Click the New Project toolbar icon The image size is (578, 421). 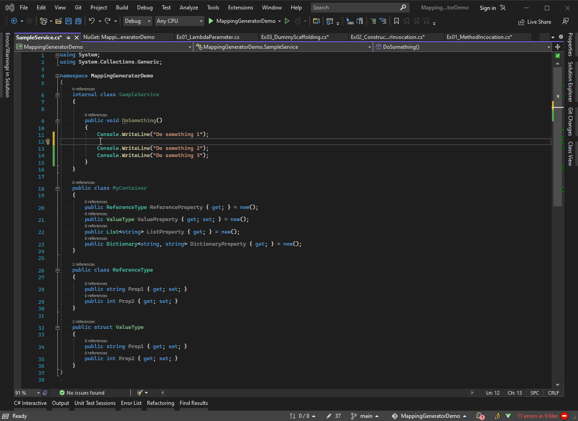tap(43, 21)
